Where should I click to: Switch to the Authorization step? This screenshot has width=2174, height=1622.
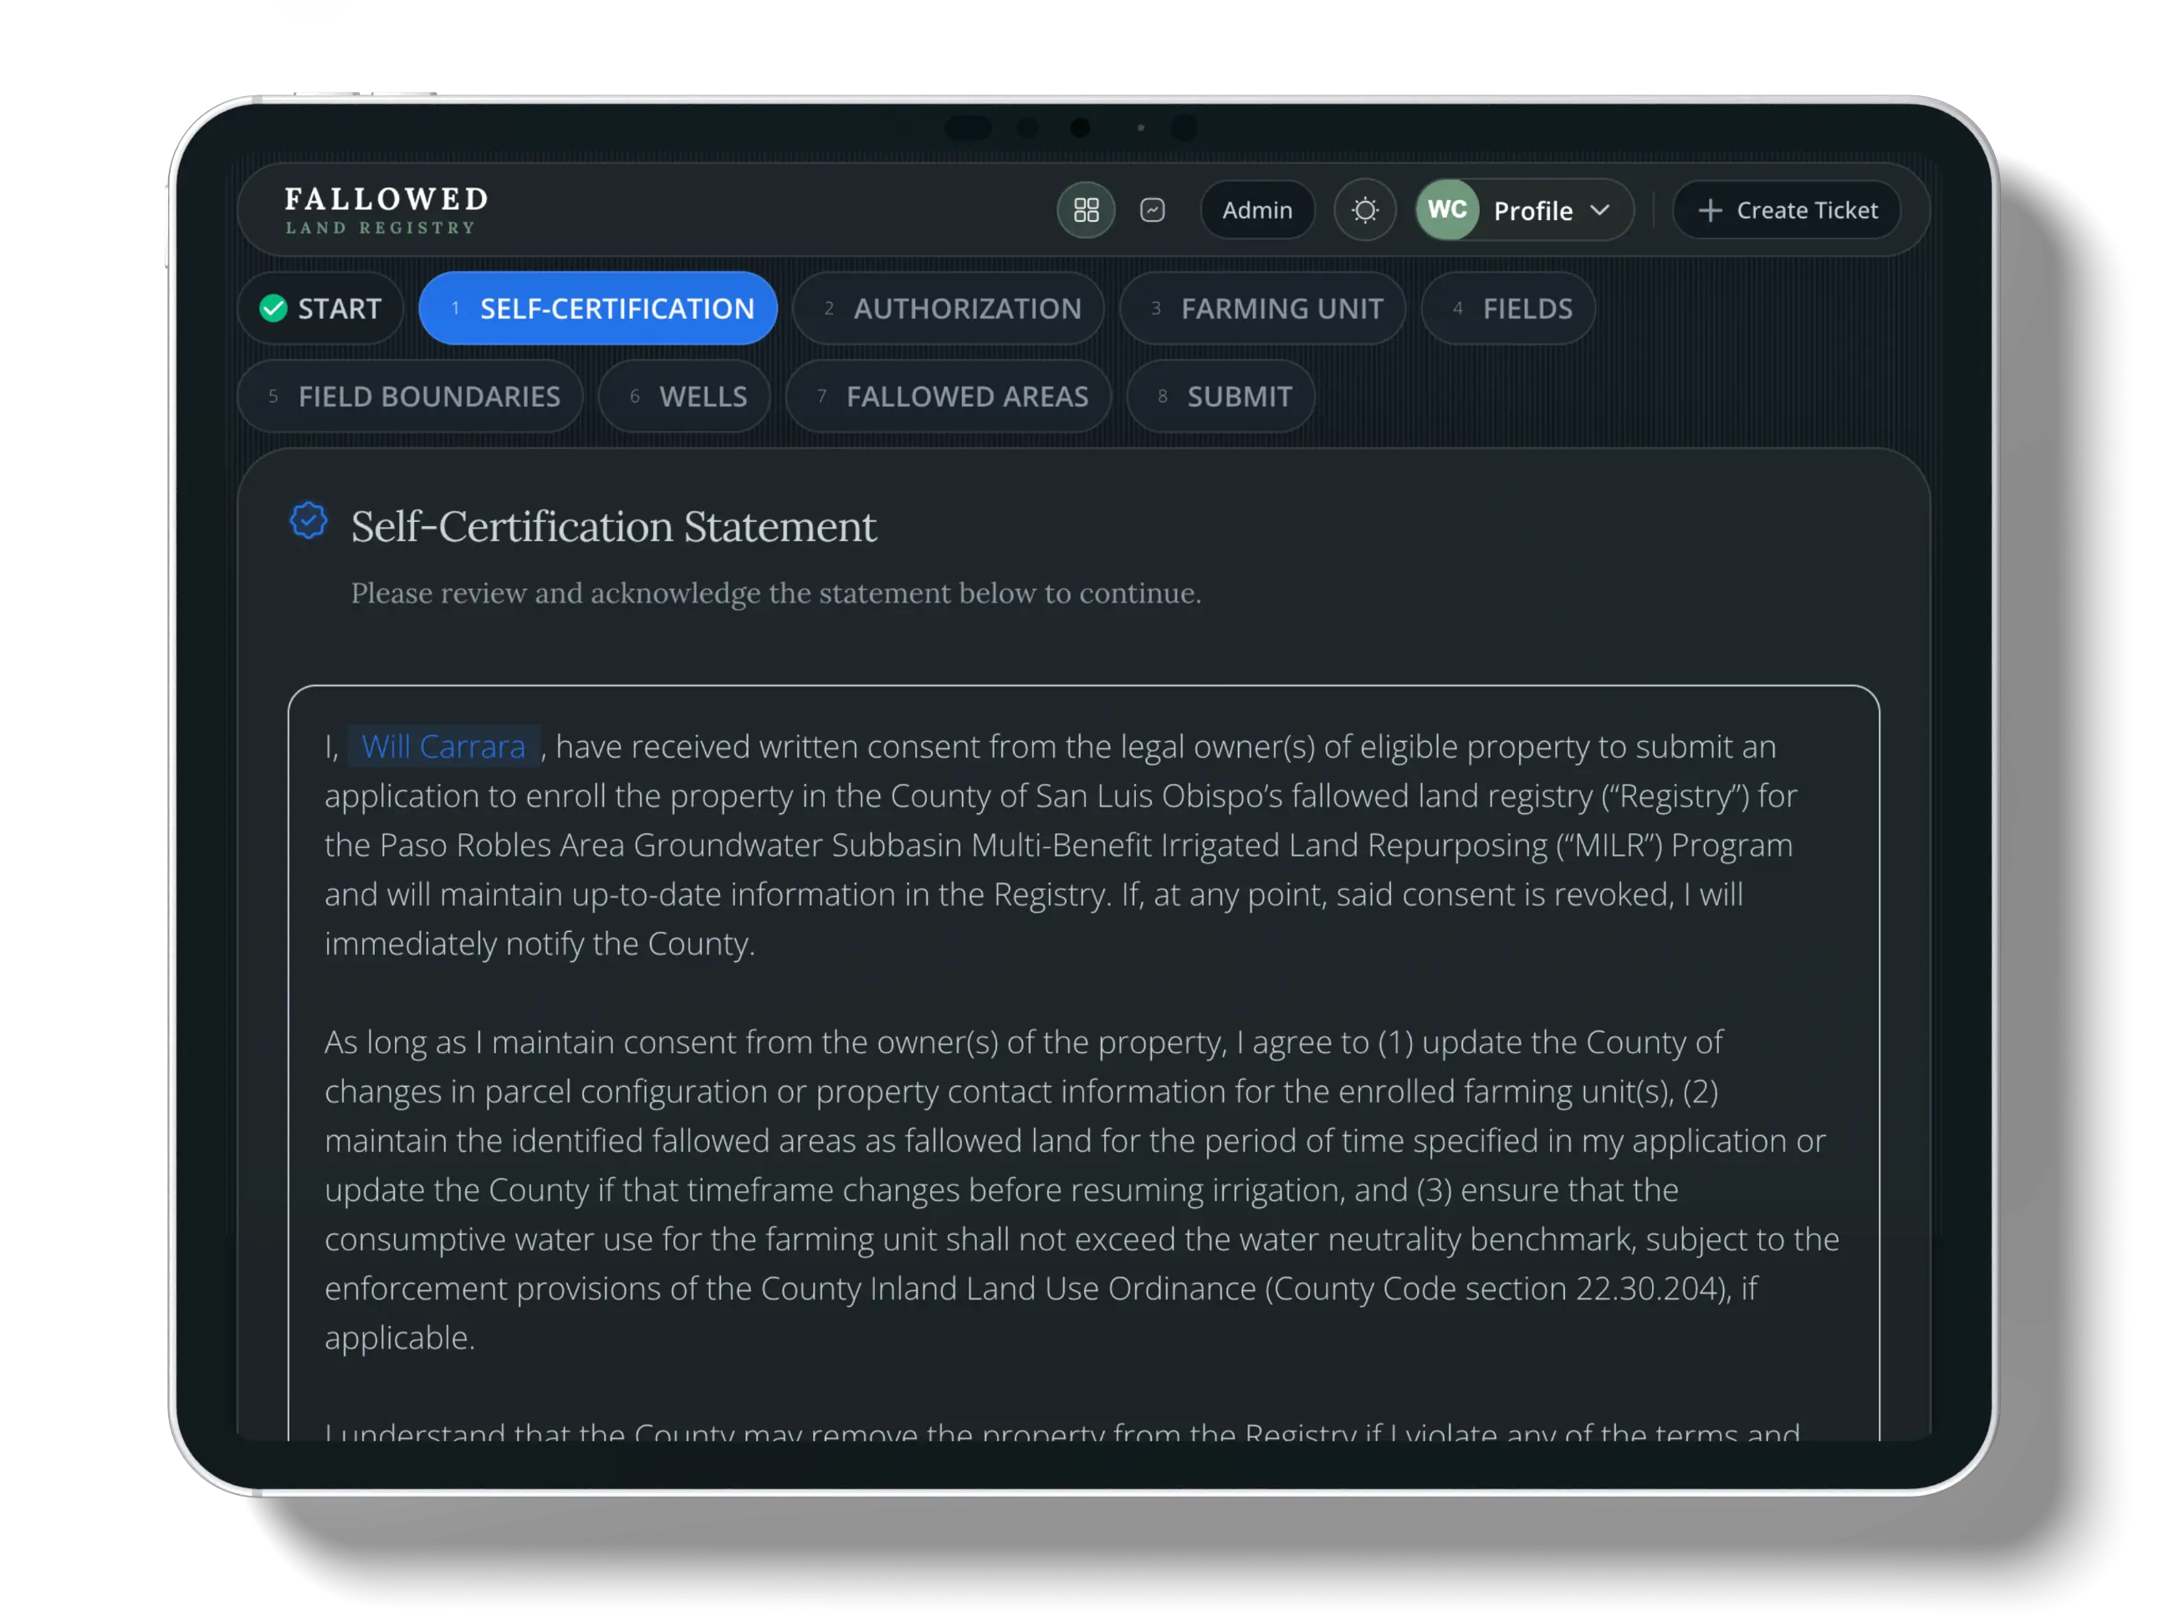[x=949, y=309]
